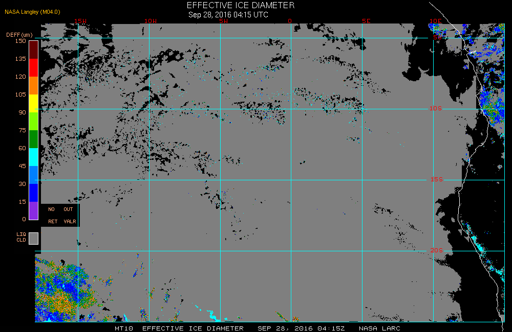Screen dimensions: 512x332
Task: Click the footer EFFECTIVE ICE DIAMETER caption
Action: 193,328
